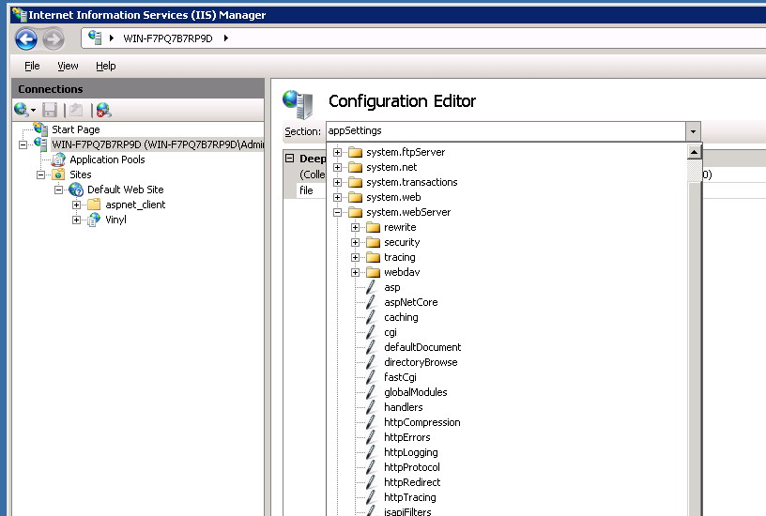Select the httpLogging section
Image resolution: width=766 pixels, height=516 pixels.
(411, 452)
